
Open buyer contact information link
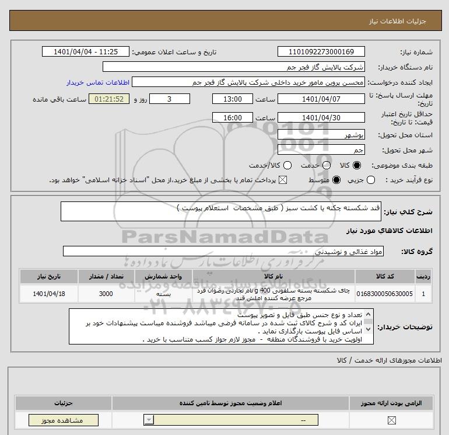[98, 82]
